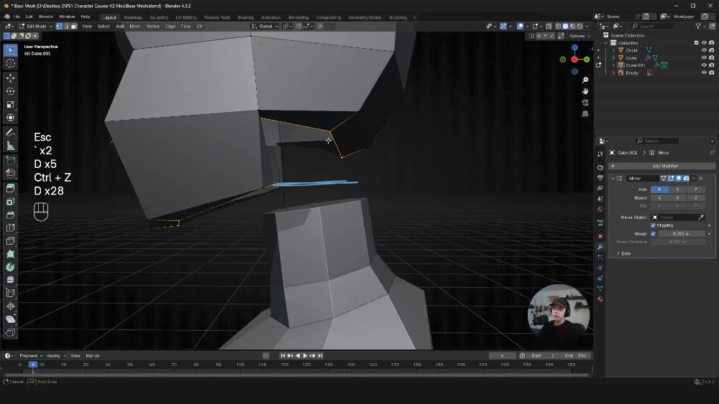Open the Object Data properties tab (green triangle)
Viewport: 719px width, 404px height.
pos(600,288)
